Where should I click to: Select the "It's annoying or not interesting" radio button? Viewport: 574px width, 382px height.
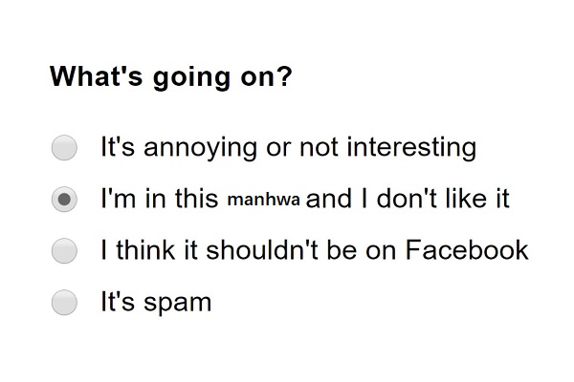(x=64, y=148)
